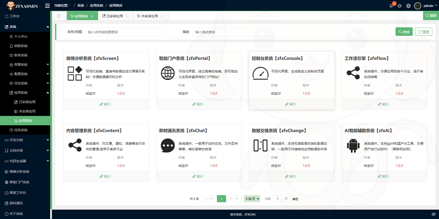Screen dimensions: 439x219
Task: Click the share icon of zfxContent card
Action: (x=75, y=145)
